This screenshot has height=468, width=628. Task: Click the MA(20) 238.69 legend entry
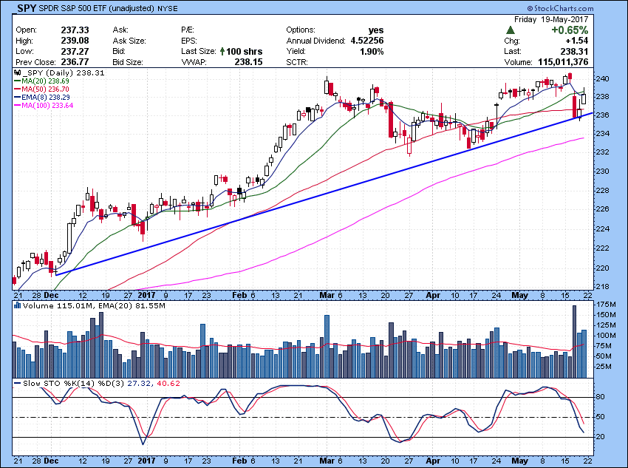[41, 81]
